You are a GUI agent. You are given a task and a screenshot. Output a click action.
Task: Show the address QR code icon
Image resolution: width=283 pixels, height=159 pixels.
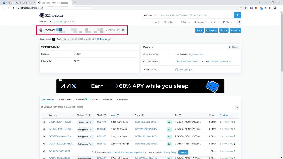click(123, 30)
